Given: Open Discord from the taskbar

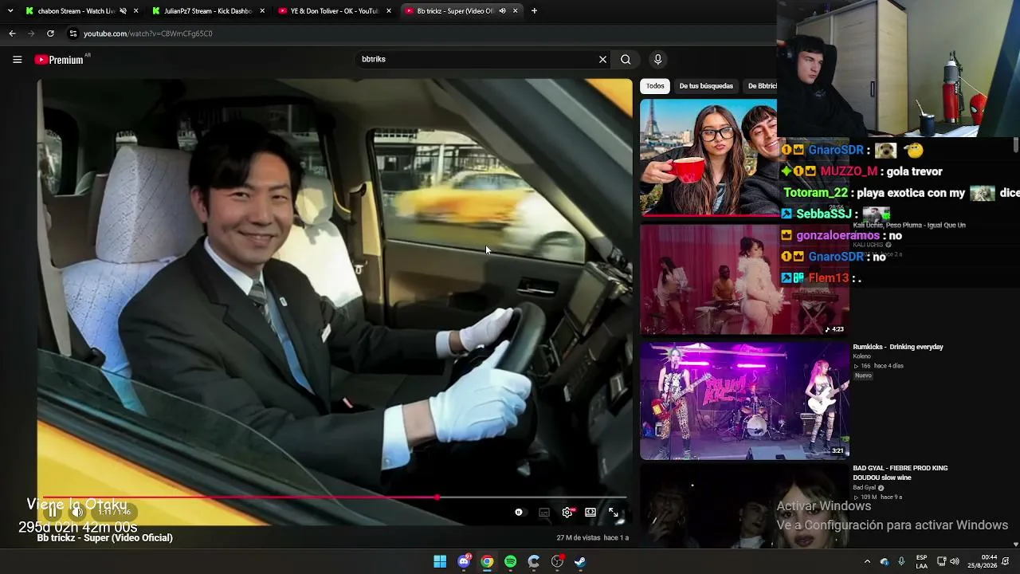Looking at the screenshot, I should [x=464, y=561].
